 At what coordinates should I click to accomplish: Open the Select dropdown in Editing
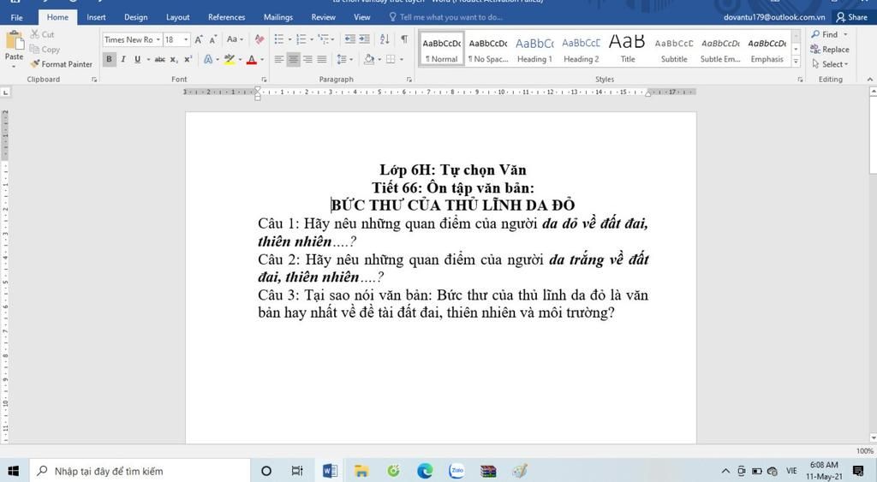click(x=831, y=64)
